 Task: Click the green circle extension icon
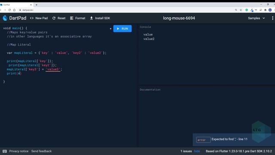click(247, 10)
